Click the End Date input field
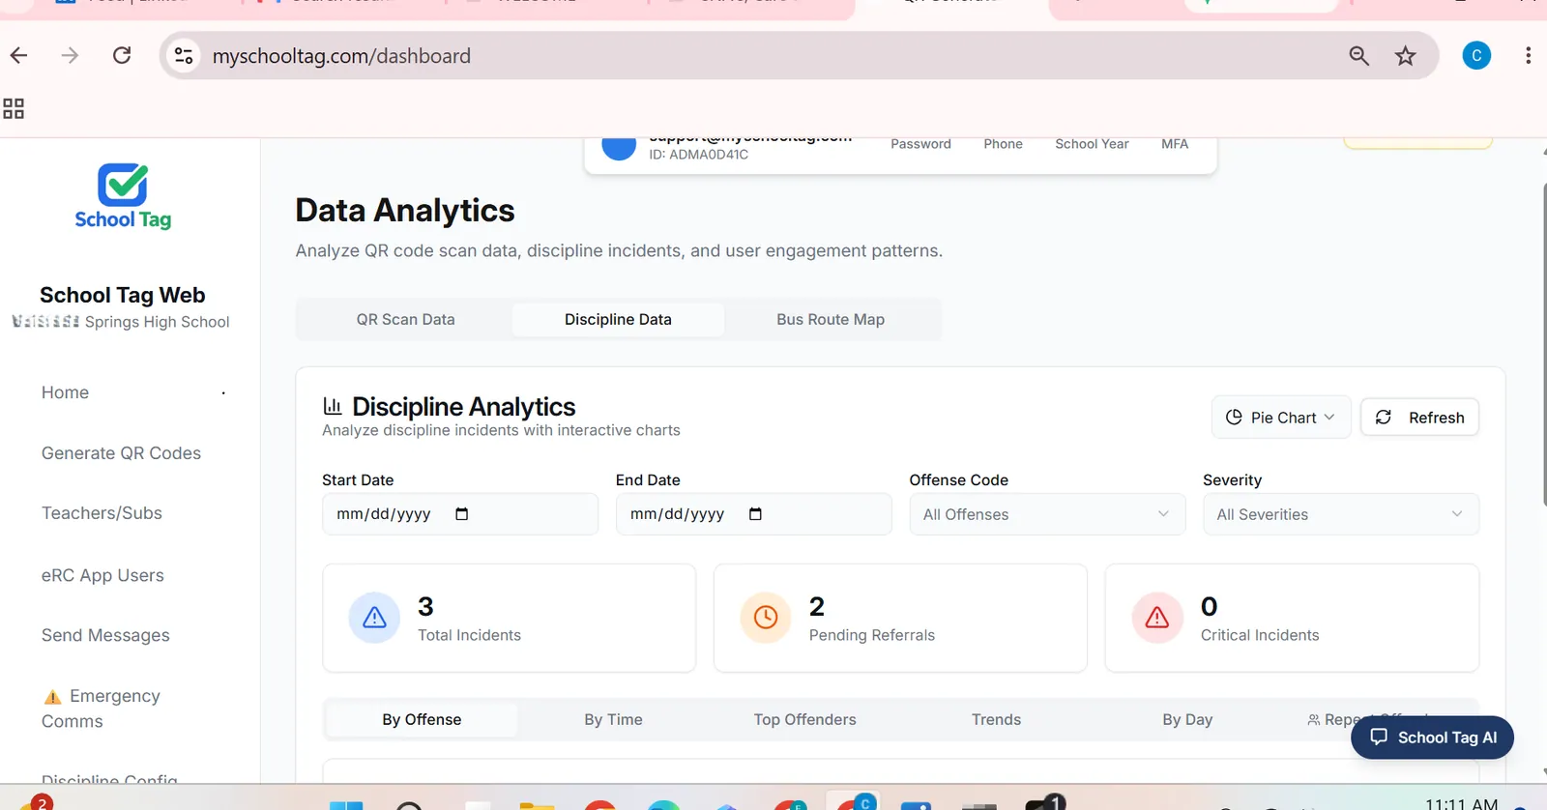This screenshot has height=810, width=1547. point(754,514)
